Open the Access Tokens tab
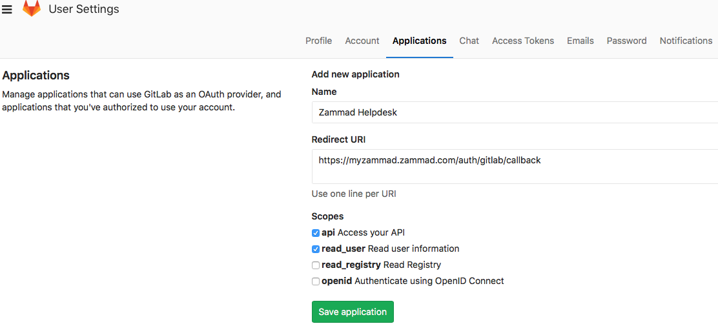The height and width of the screenshot is (326, 718). [523, 41]
